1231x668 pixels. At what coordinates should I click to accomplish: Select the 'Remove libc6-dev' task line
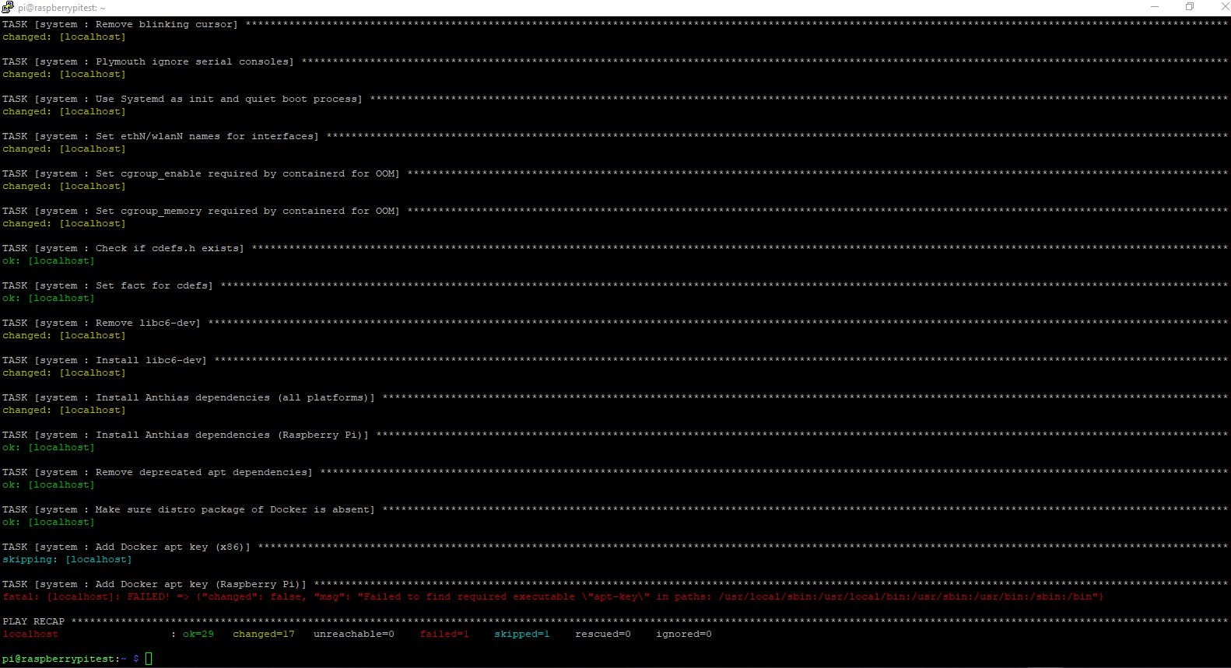point(615,323)
